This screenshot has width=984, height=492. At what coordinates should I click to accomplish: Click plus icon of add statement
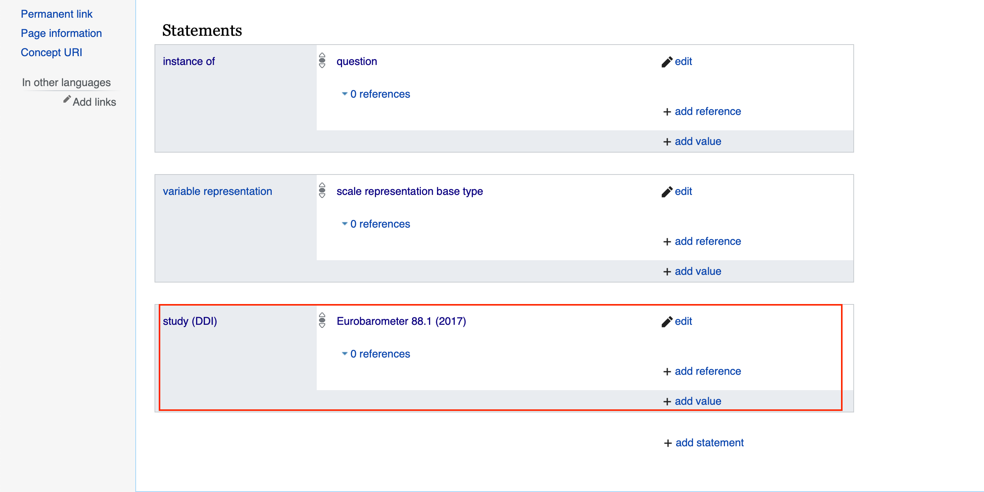(668, 443)
